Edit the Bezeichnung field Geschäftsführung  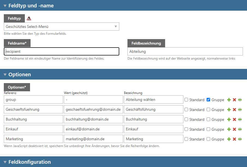click(154, 109)
